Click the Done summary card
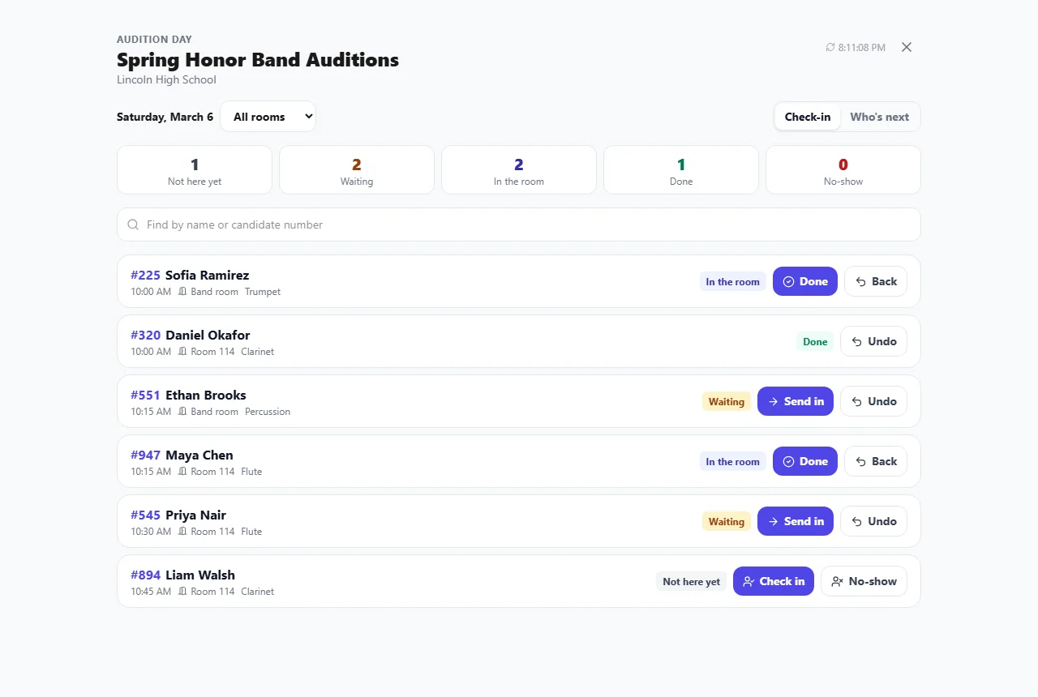 pos(681,170)
